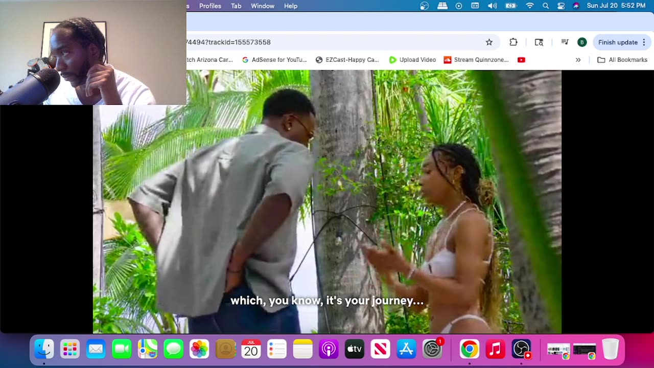Open Maps from the Dock

148,350
